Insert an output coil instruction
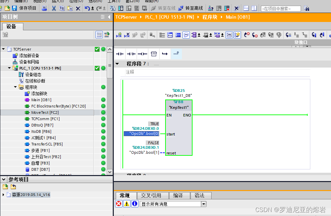 point(142,54)
